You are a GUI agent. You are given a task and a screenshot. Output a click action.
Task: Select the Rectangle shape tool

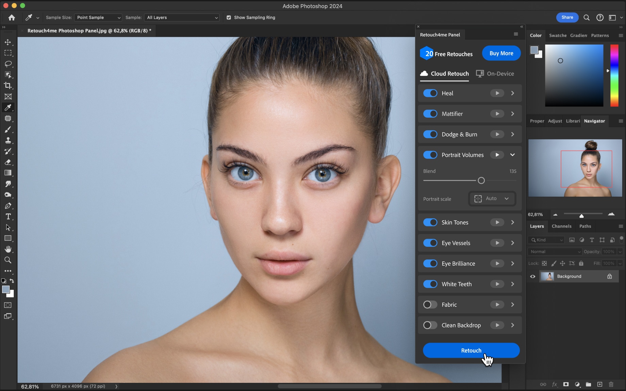[8, 238]
